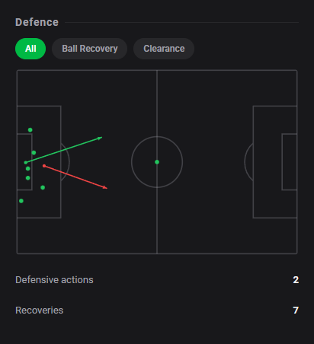The height and width of the screenshot is (344, 314).
Task: Switch to the Ball Recovery filter
Action: pyautogui.click(x=90, y=49)
